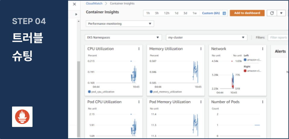
Task: Open Network widget options menu
Action: pyautogui.click(x=263, y=49)
